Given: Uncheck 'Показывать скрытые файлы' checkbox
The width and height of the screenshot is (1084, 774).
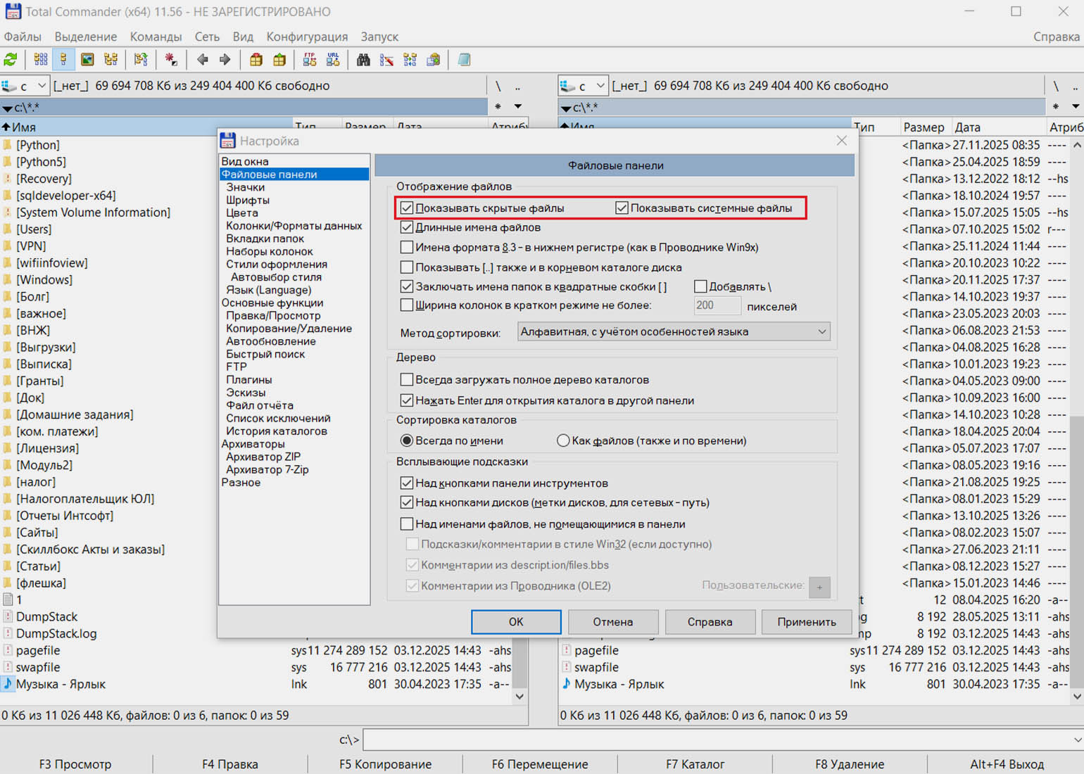Looking at the screenshot, I should coord(407,208).
